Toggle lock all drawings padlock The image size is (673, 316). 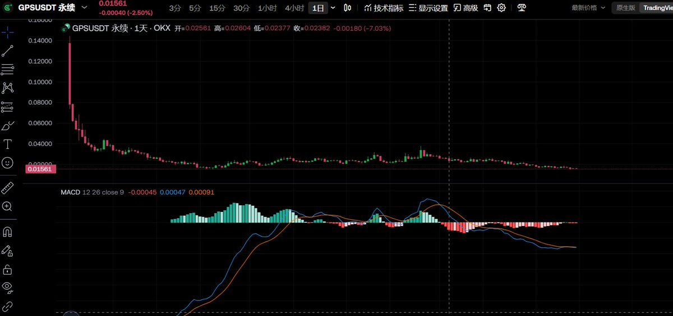8,270
